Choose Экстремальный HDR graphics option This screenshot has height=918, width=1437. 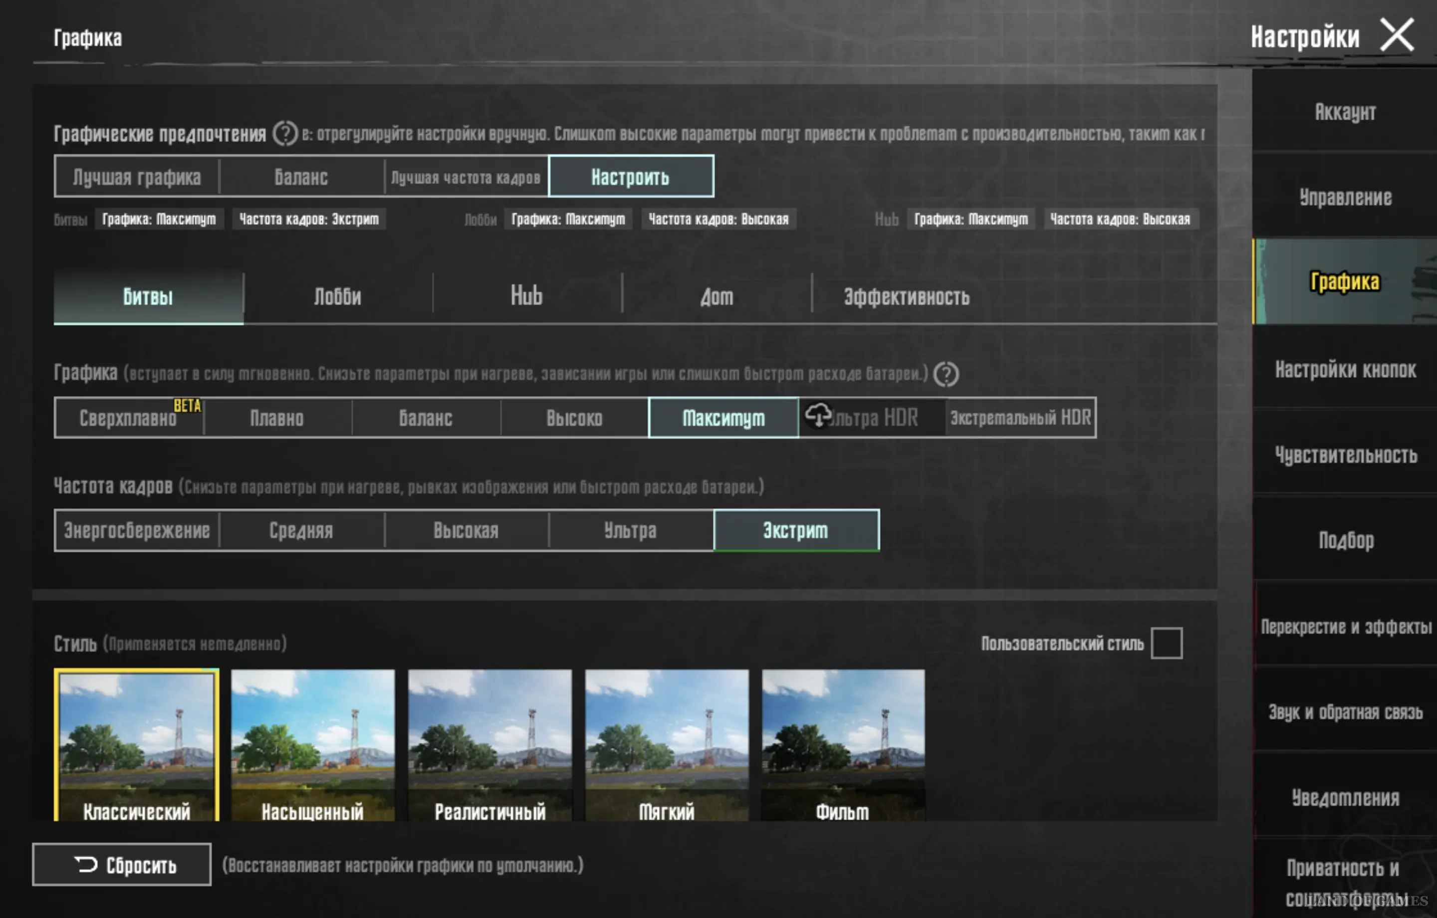(x=1020, y=418)
